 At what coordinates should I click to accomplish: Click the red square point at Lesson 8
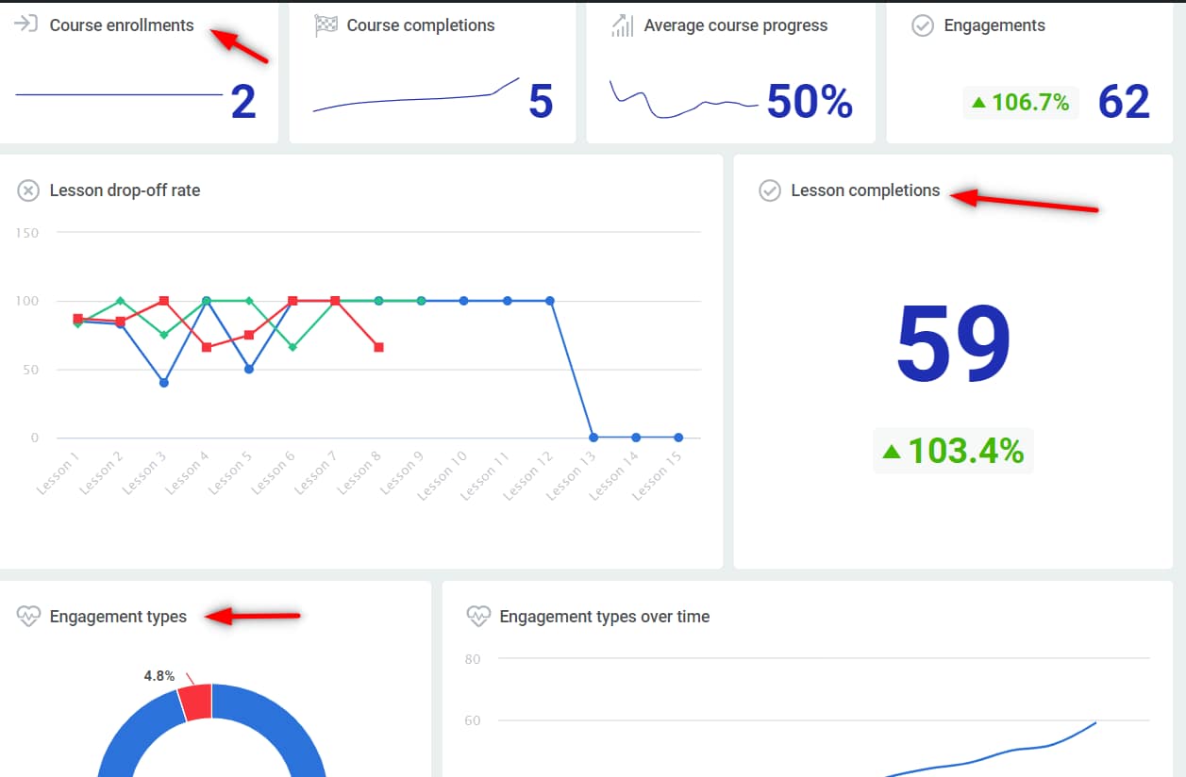click(378, 347)
